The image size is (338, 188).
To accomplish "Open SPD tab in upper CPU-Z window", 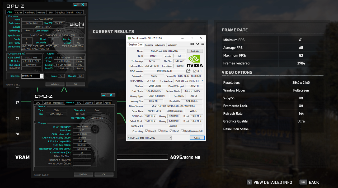I will tap(51, 12).
